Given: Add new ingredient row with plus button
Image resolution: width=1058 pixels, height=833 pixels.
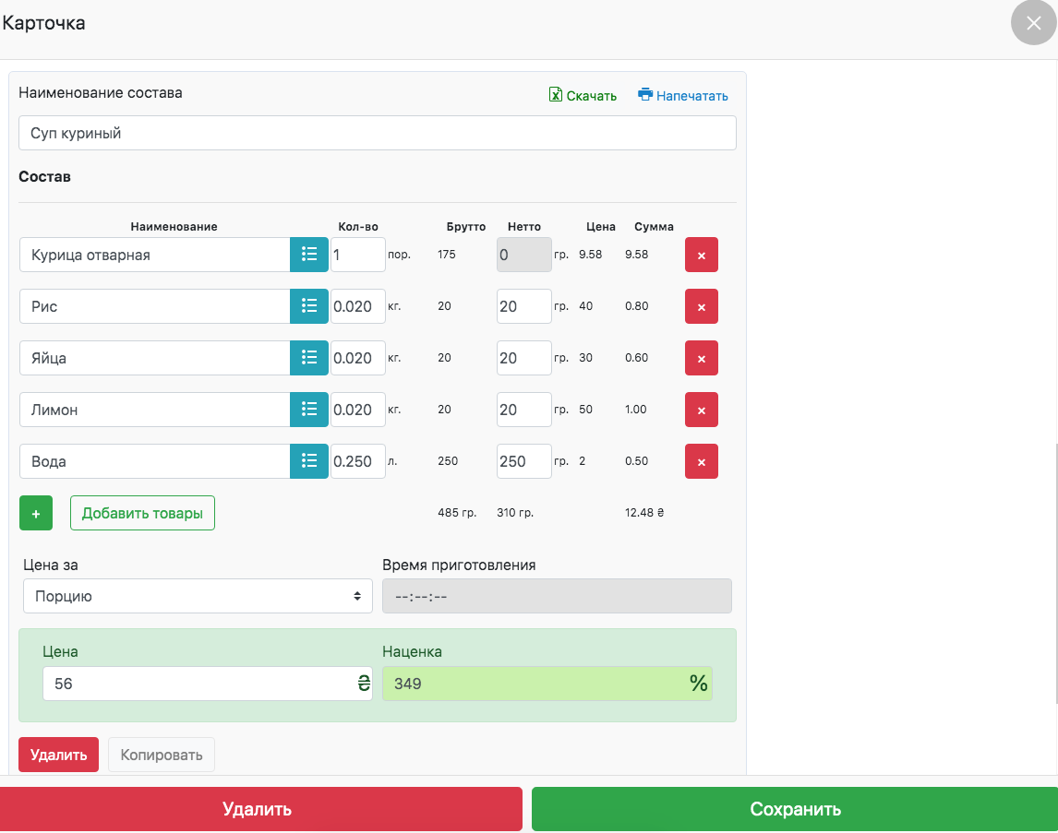Looking at the screenshot, I should pyautogui.click(x=36, y=513).
